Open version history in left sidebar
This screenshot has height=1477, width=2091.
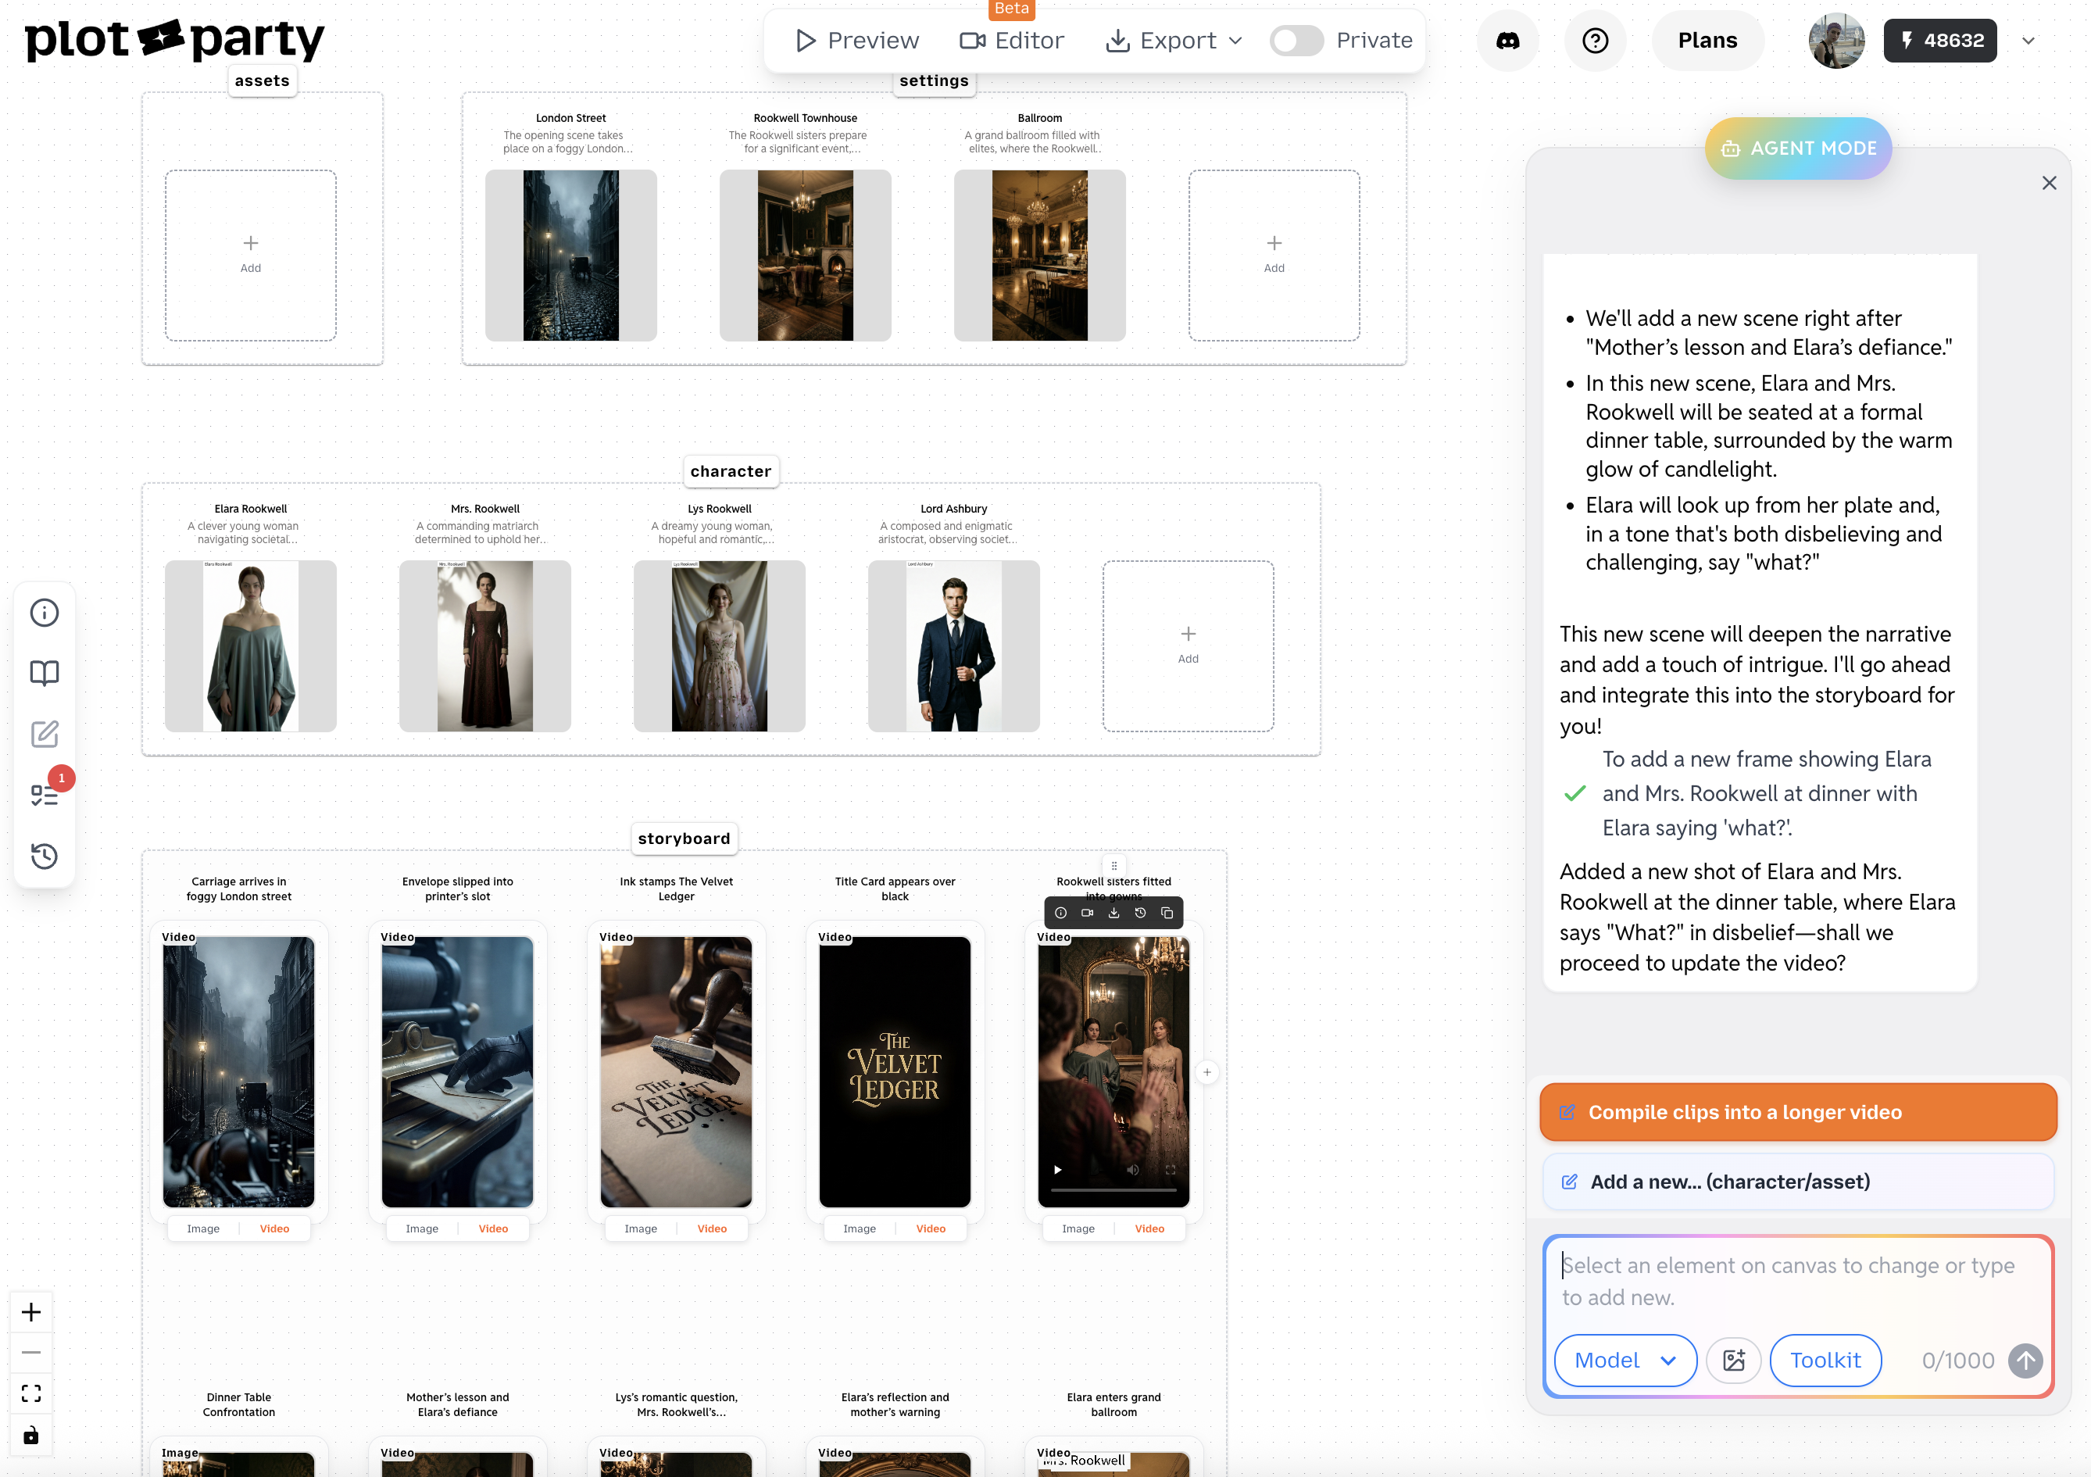[44, 855]
